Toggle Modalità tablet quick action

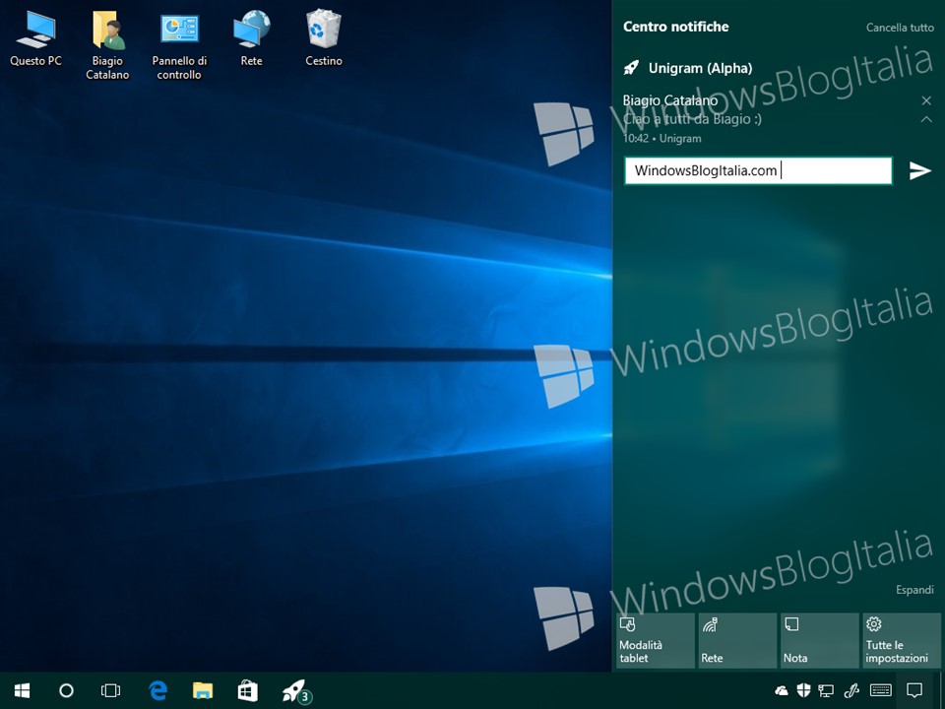pyautogui.click(x=656, y=640)
